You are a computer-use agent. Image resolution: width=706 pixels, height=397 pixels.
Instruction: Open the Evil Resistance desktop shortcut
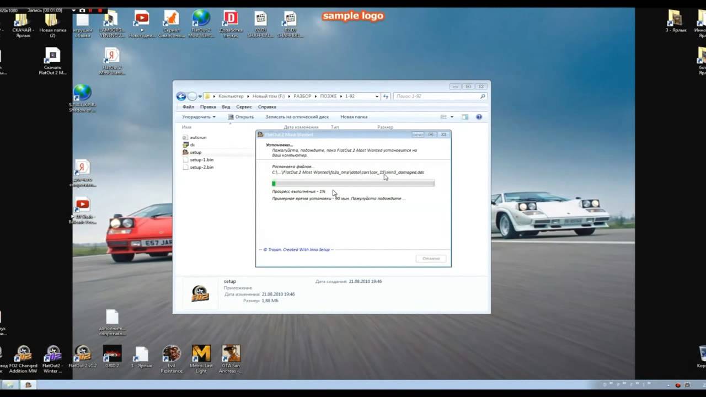pos(172,359)
